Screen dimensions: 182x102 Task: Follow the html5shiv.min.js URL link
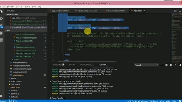pos(115,44)
